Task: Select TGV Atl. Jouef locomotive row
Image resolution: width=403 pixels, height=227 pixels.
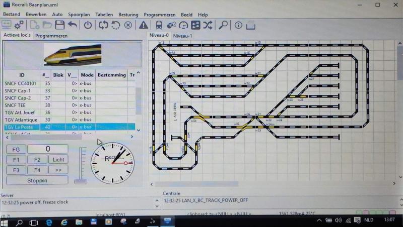Action: 70,112
